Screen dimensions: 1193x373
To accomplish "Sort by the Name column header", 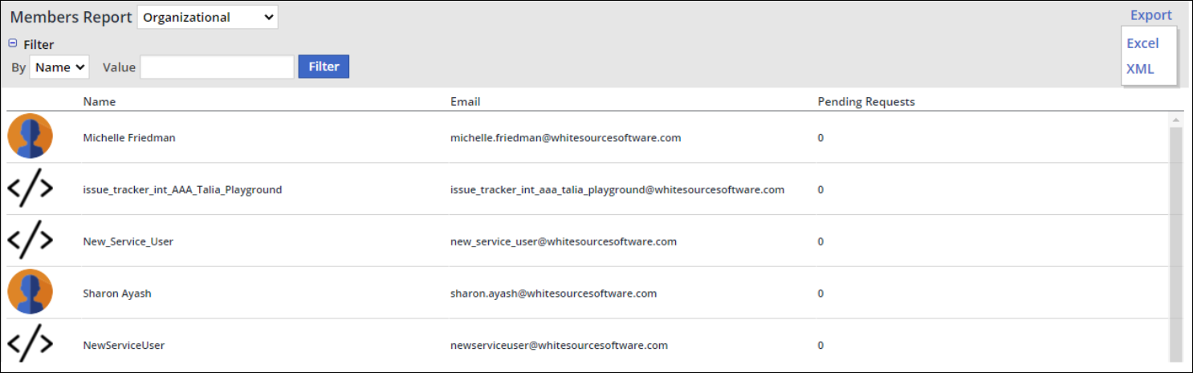I will pos(100,102).
